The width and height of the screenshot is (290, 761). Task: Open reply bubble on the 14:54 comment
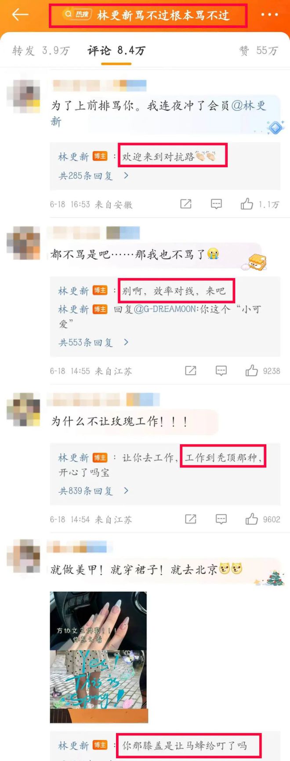[221, 519]
